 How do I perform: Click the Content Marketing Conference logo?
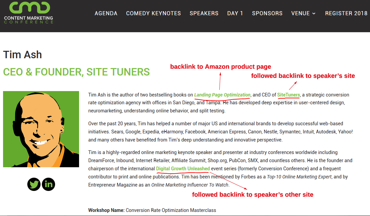[29, 13]
